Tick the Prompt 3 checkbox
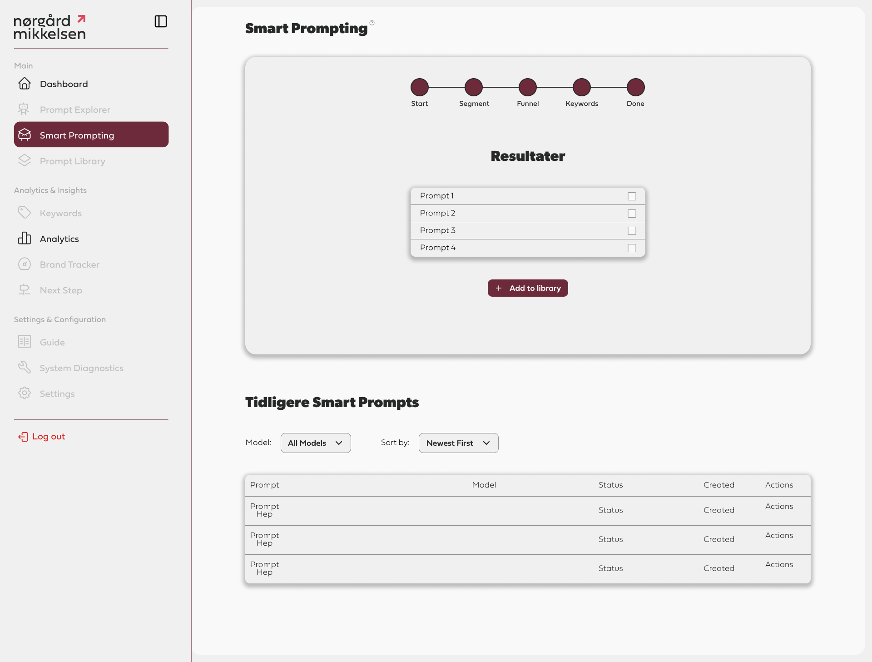The height and width of the screenshot is (662, 872). point(632,231)
